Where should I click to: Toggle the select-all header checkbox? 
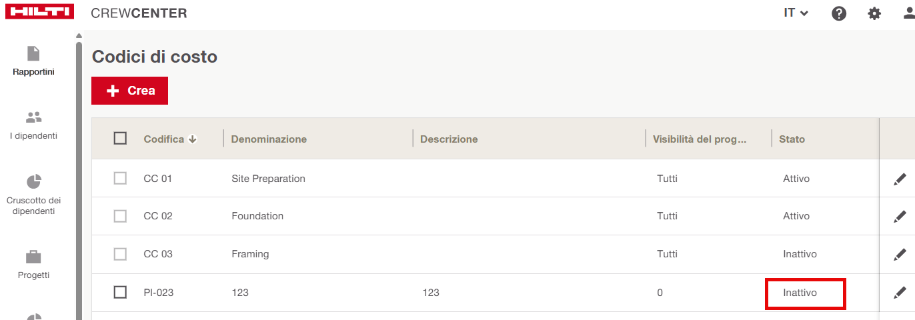[x=120, y=139]
